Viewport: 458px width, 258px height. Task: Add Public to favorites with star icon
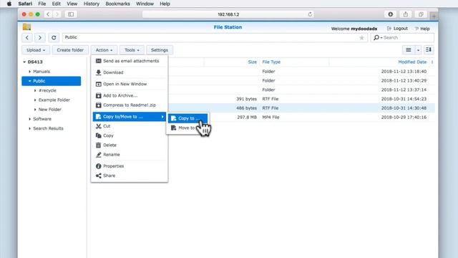pyautogui.click(x=361, y=37)
